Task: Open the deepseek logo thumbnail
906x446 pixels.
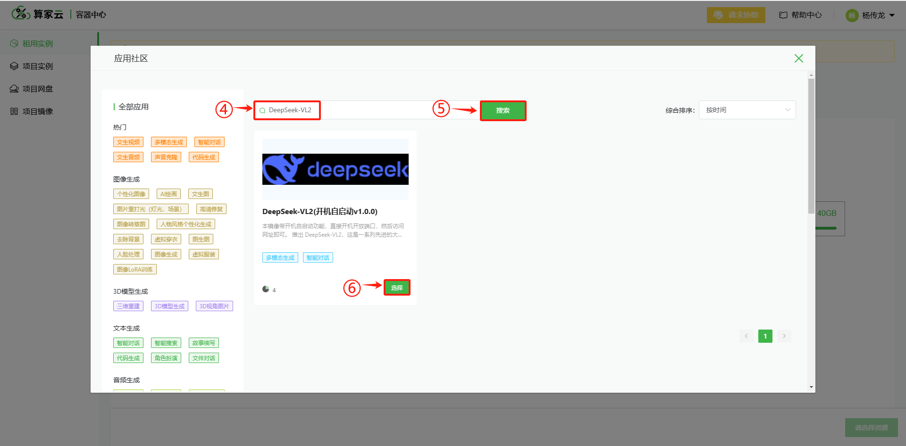Action: [336, 169]
